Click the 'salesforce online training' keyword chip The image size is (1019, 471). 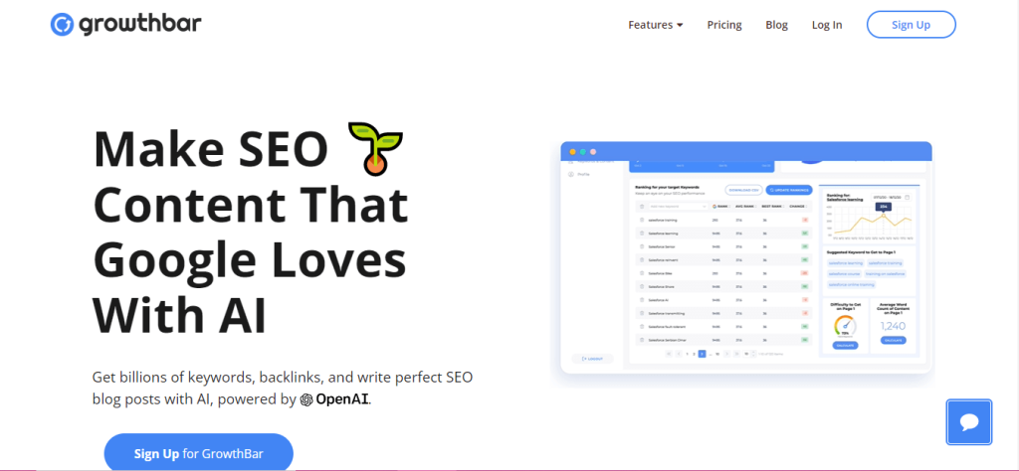[852, 285]
